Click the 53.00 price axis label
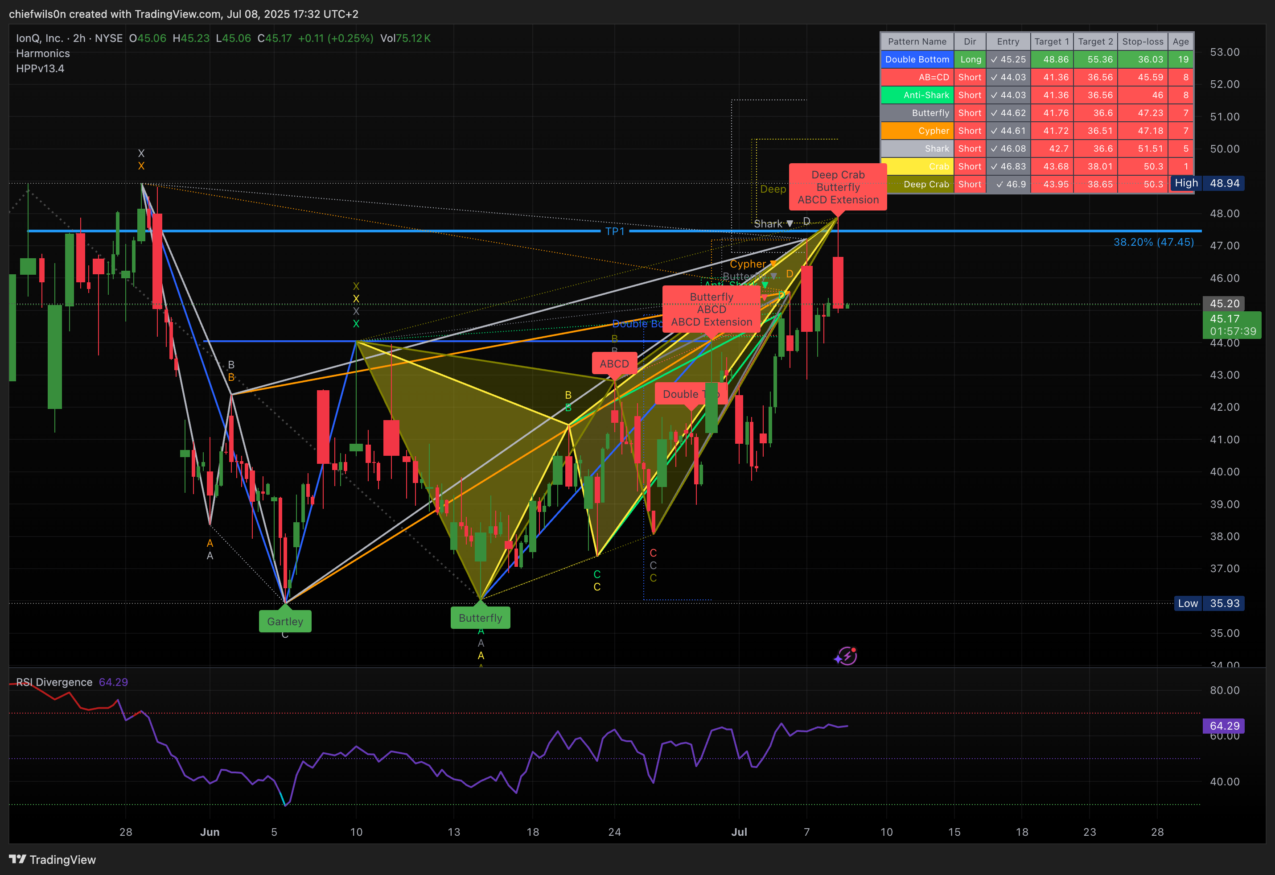 point(1225,52)
